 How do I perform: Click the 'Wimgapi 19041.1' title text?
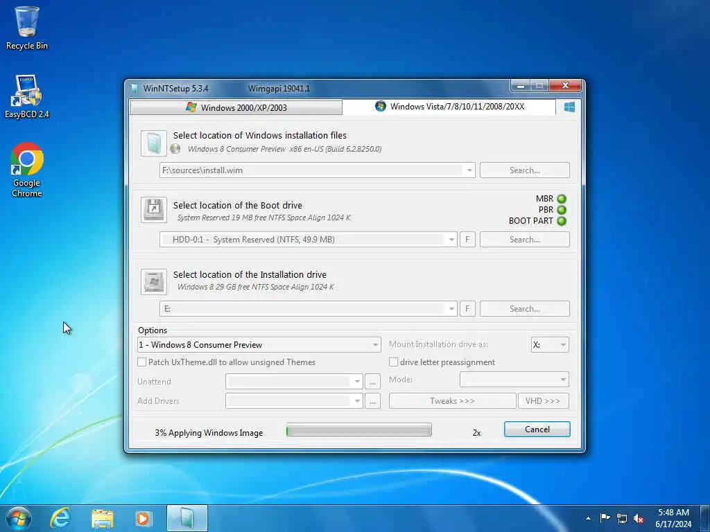pos(279,89)
